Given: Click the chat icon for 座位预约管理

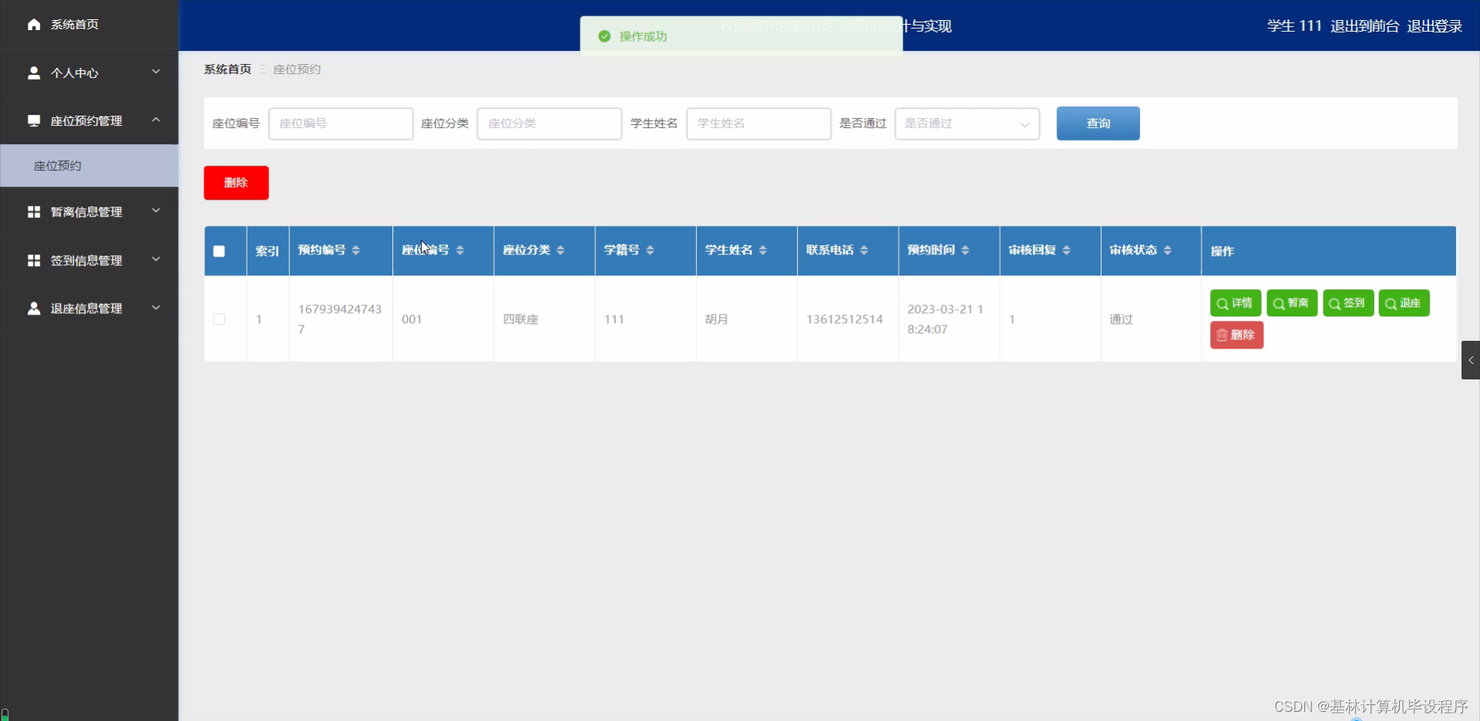Looking at the screenshot, I should pyautogui.click(x=34, y=120).
